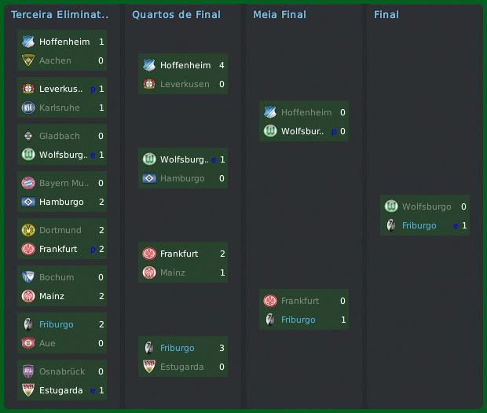The width and height of the screenshot is (487, 413).
Task: Select the Terceira Eliminat.. round header
Action: (60, 15)
